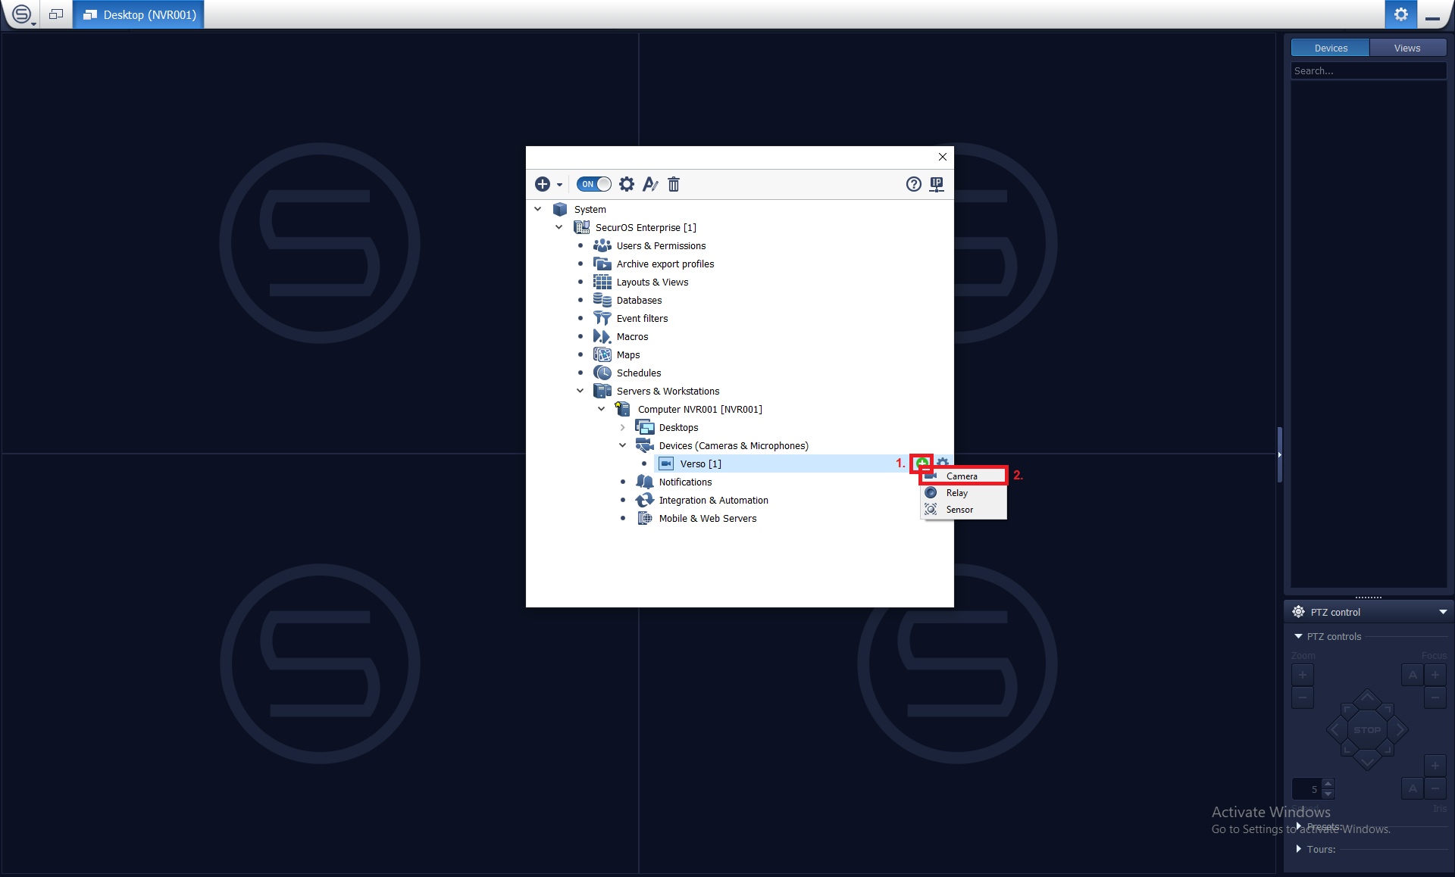Click the Desktop (NVR001) tab button

139,14
